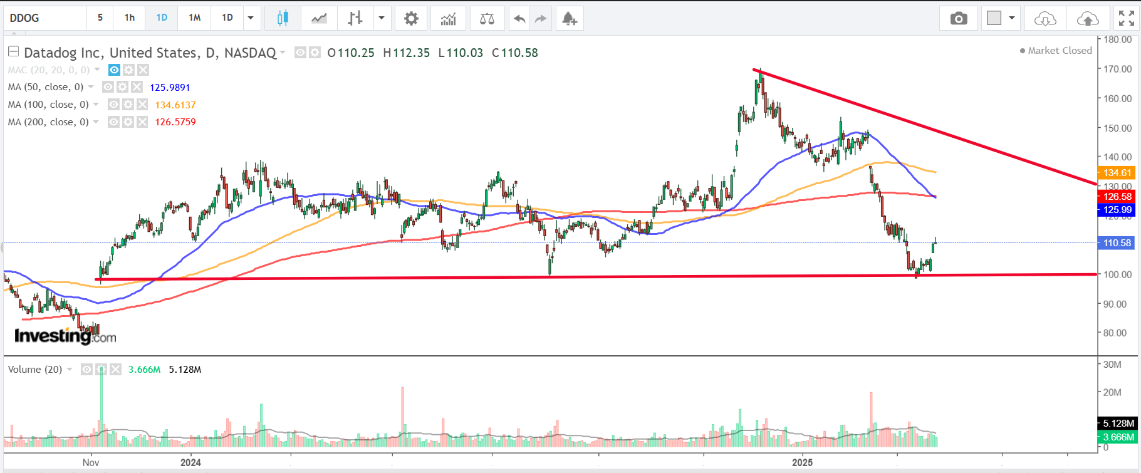Load chart layout from cloud
The image size is (1141, 473).
[1045, 18]
